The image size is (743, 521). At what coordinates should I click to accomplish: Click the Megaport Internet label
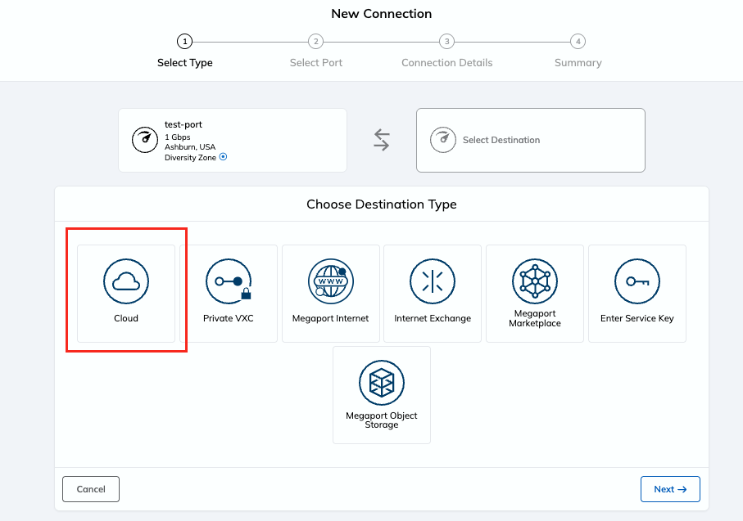pyautogui.click(x=331, y=318)
